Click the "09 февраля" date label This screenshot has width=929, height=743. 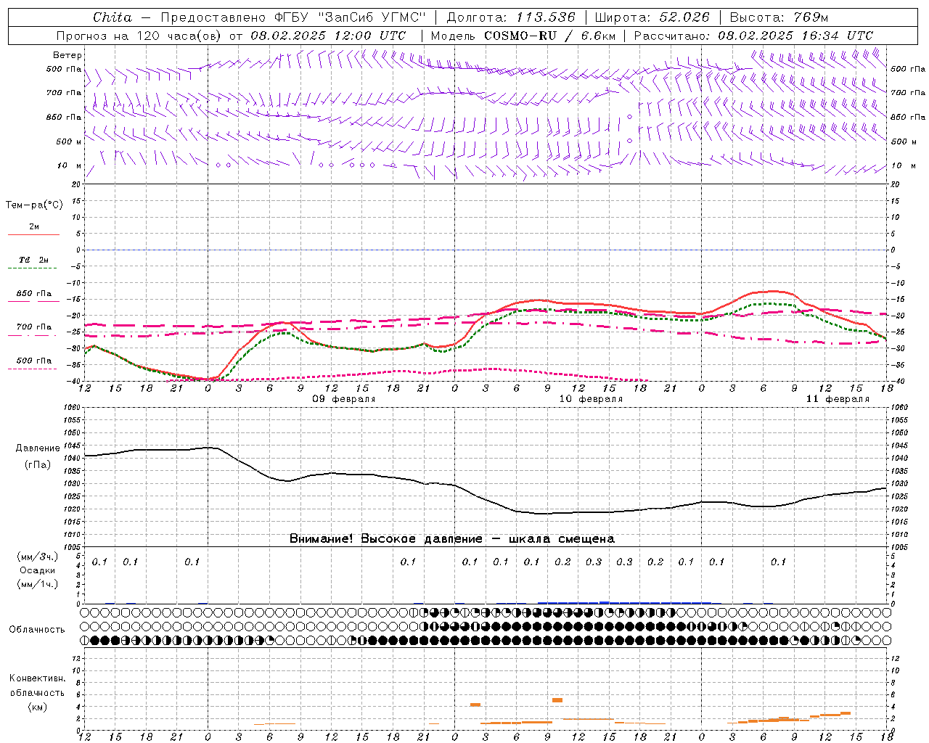(x=344, y=399)
